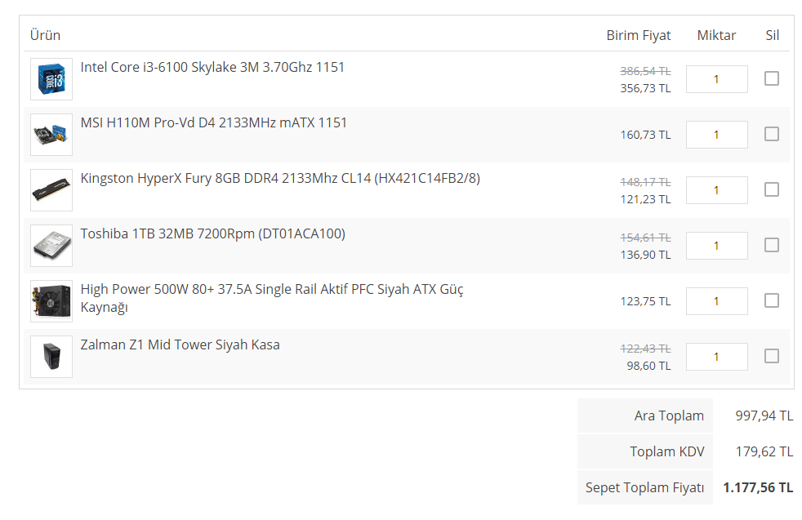
Task: Focus quantity input for Kingston HyperX Fury
Action: pyautogui.click(x=716, y=190)
